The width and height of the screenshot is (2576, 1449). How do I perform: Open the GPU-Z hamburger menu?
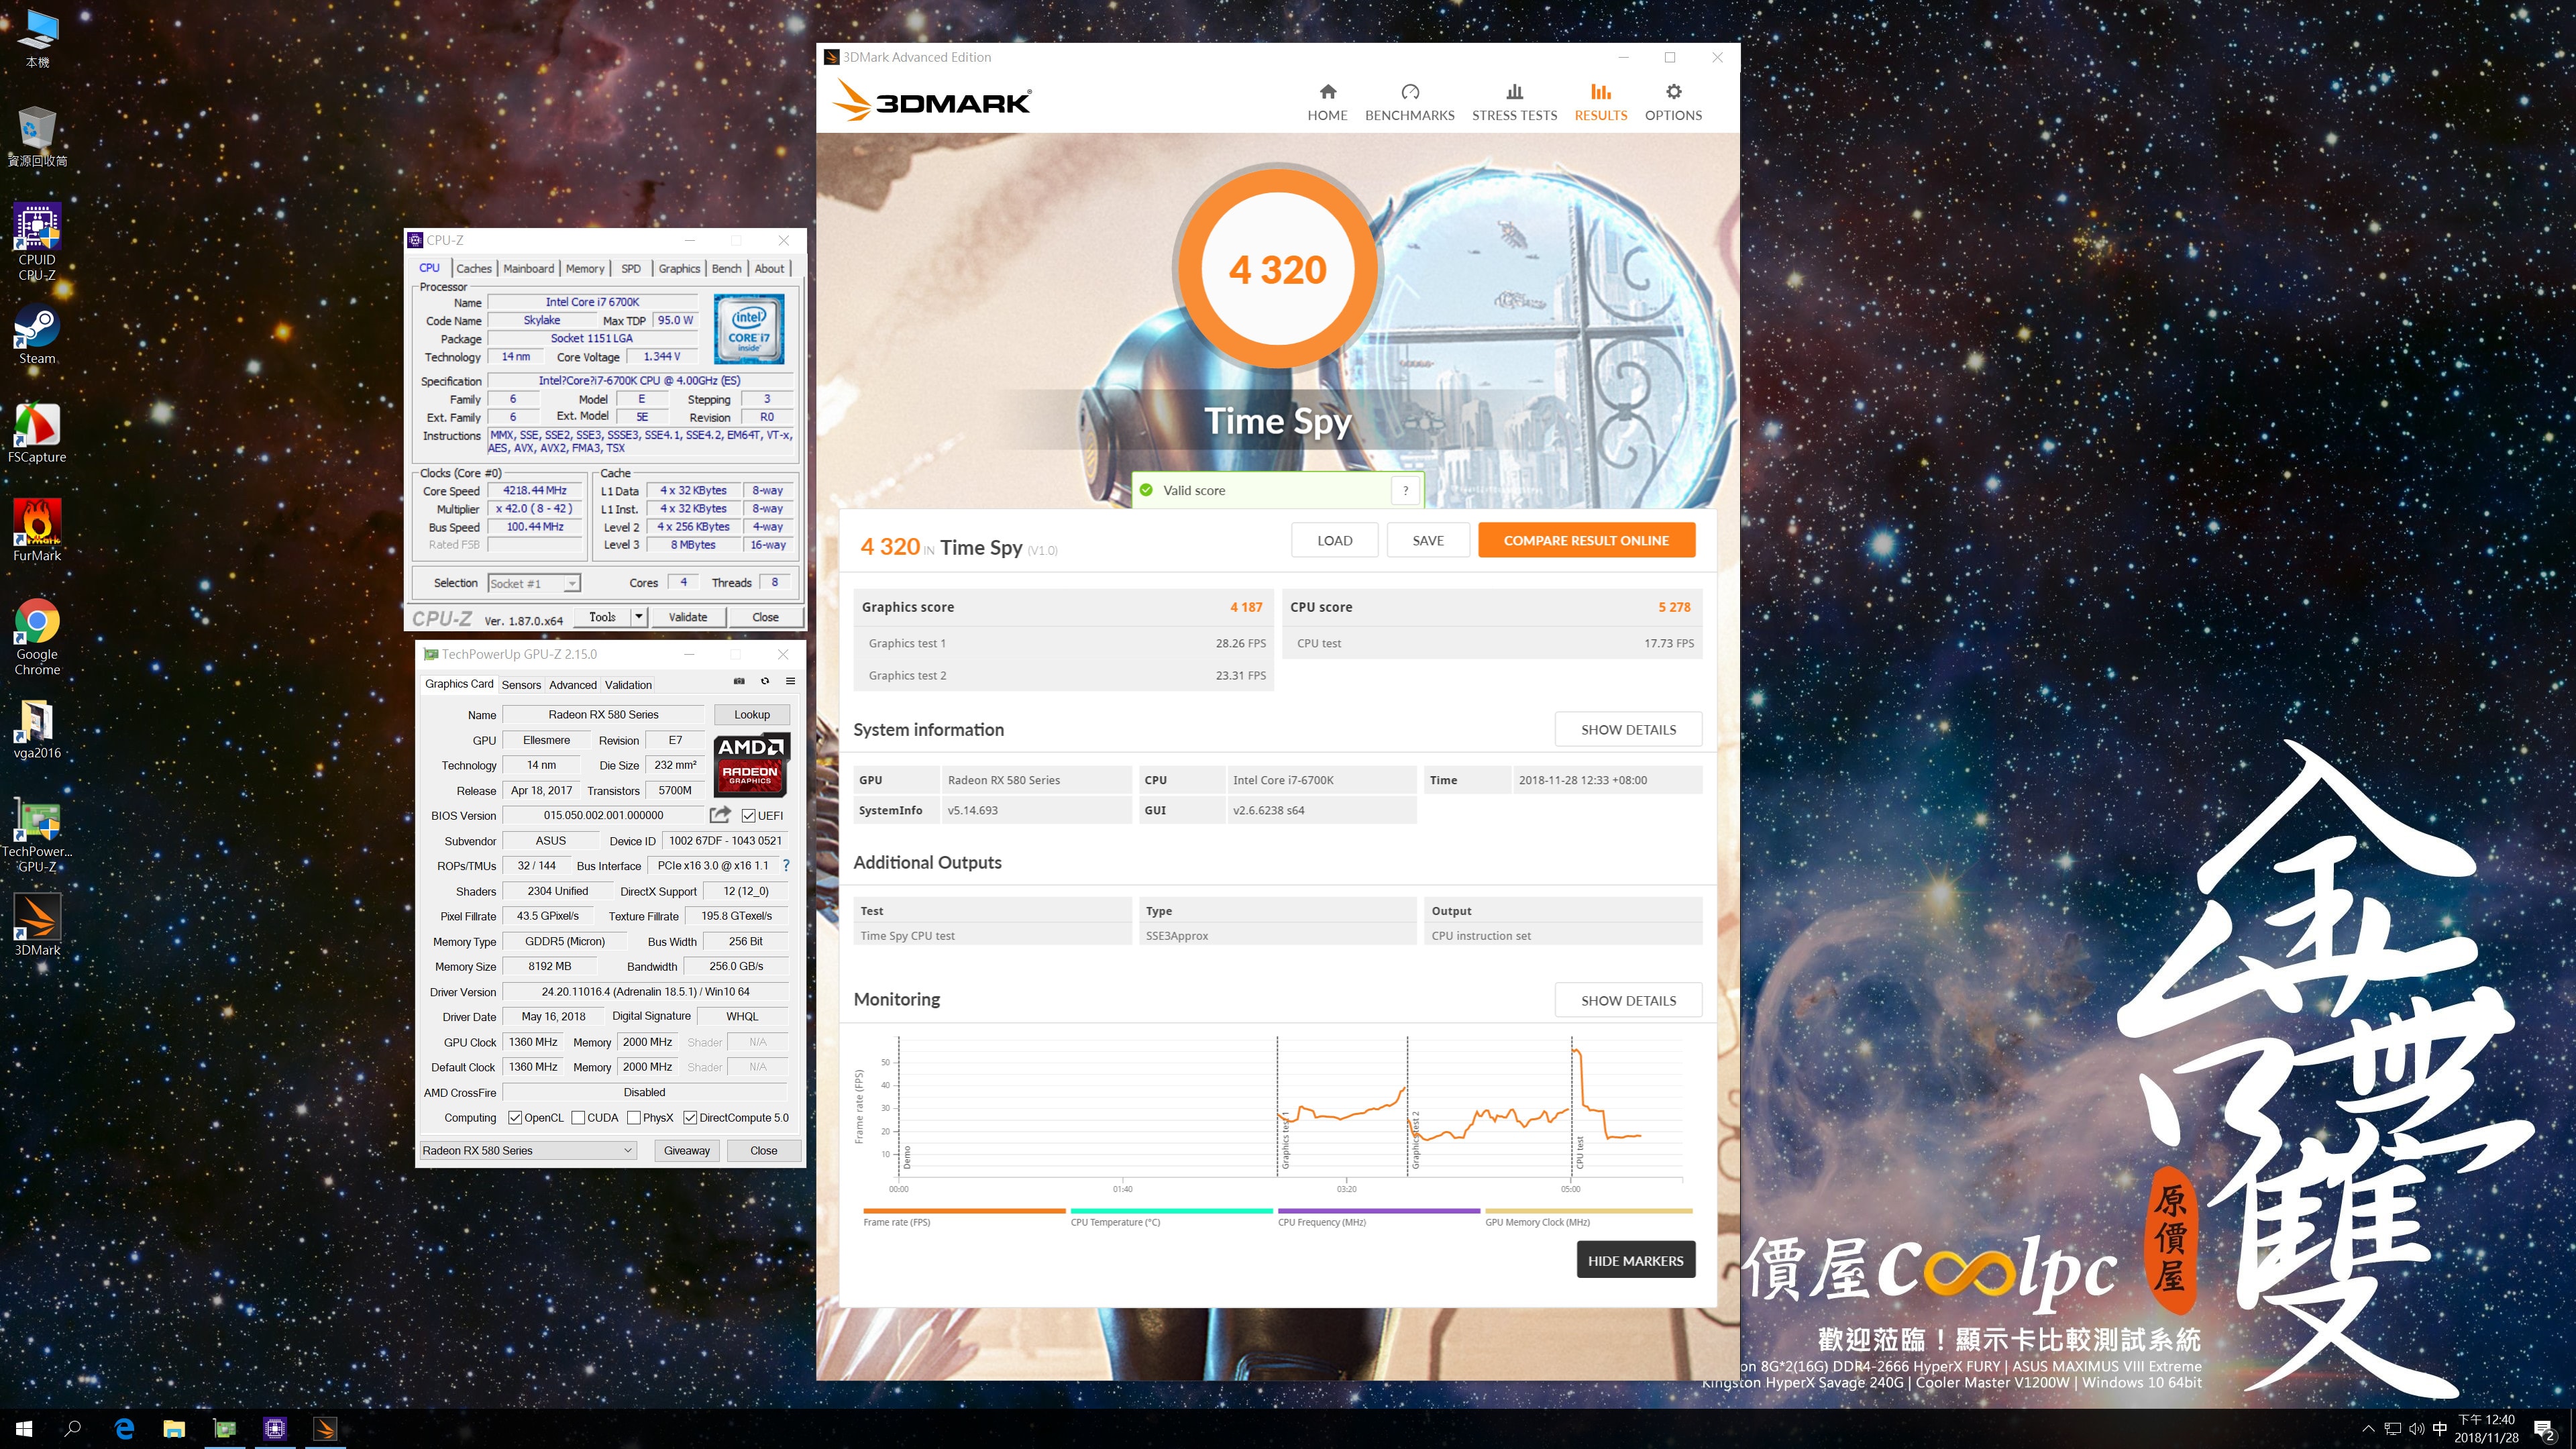[x=790, y=681]
